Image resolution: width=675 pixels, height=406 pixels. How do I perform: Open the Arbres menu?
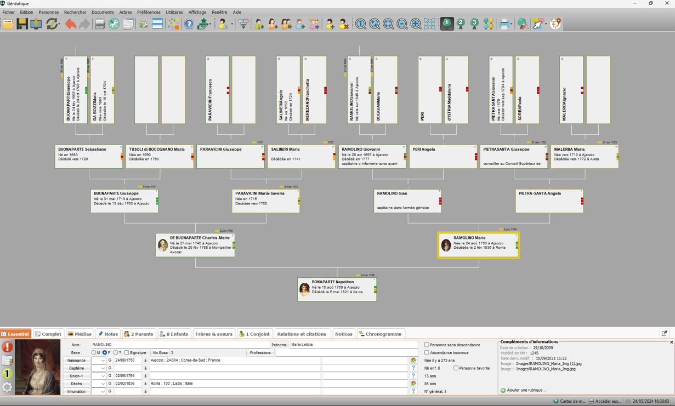(x=125, y=12)
